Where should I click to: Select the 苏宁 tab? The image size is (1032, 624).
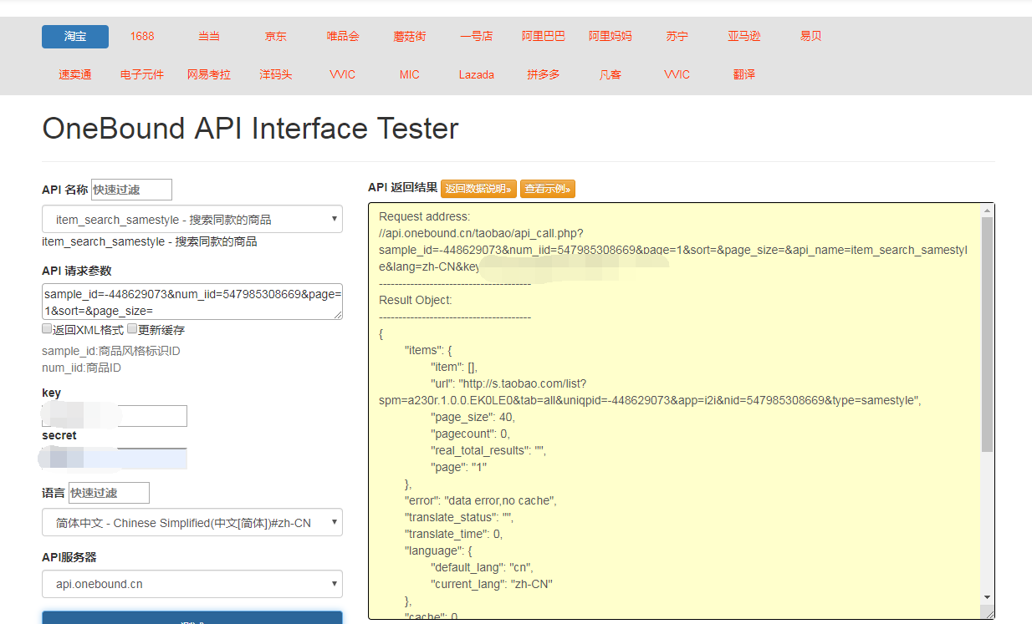(677, 37)
